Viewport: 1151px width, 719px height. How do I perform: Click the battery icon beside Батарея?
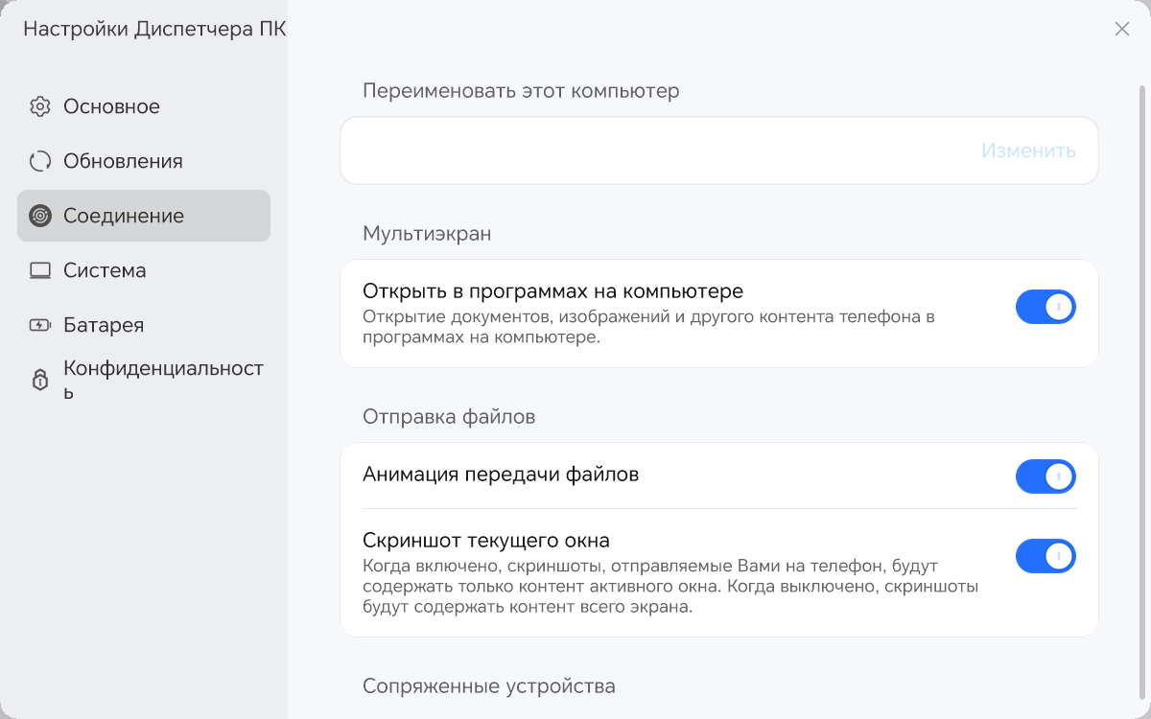(x=39, y=325)
